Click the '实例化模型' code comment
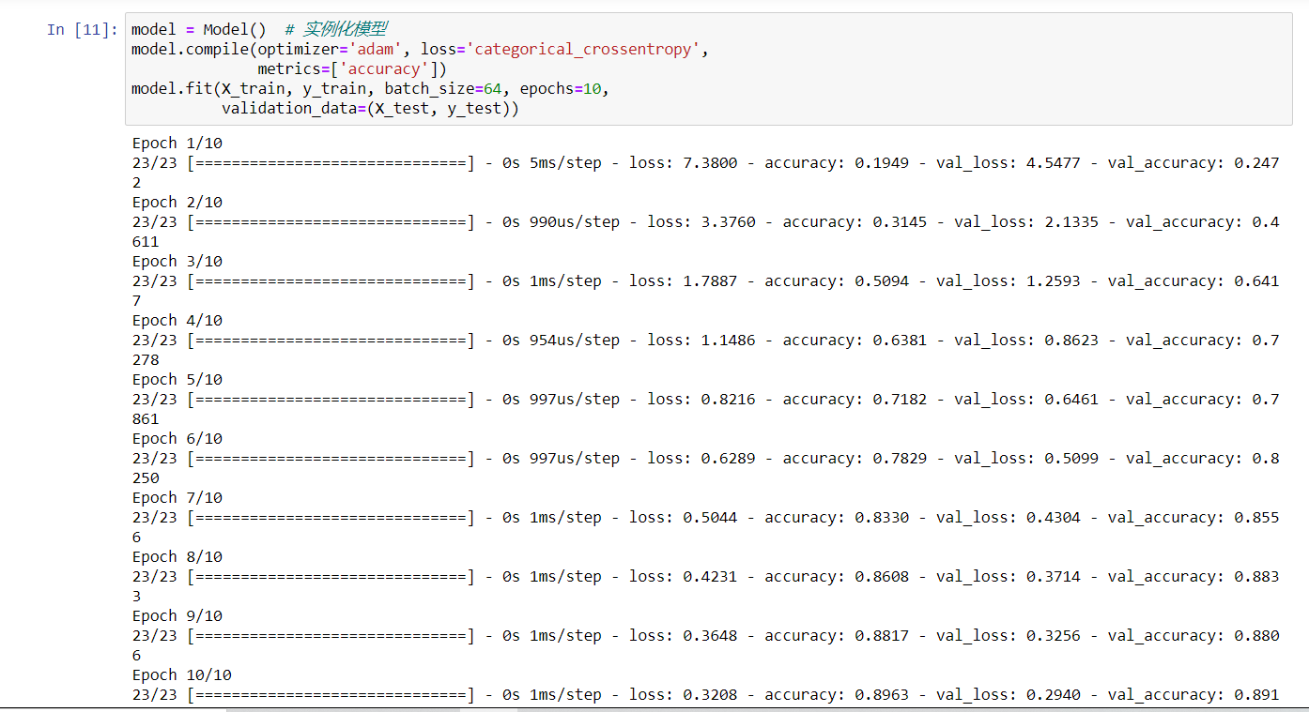The width and height of the screenshot is (1309, 712). pyautogui.click(x=336, y=30)
